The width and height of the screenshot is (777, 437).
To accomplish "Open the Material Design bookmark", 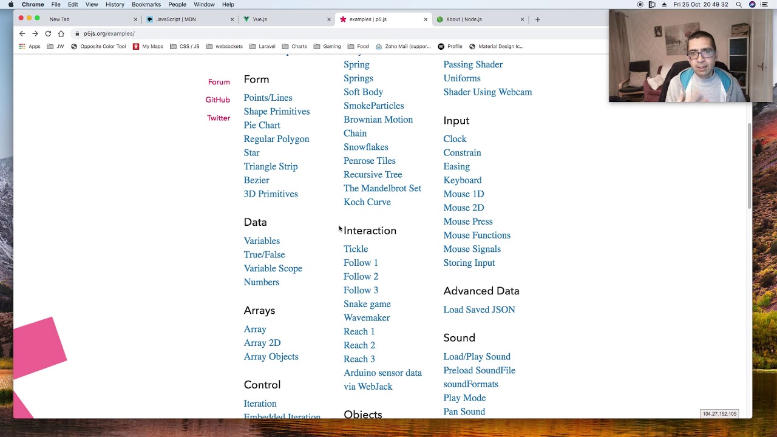I will [496, 46].
